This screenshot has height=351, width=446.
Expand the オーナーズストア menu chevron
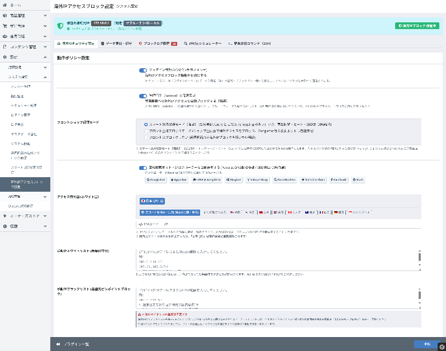pyautogui.click(x=45, y=216)
